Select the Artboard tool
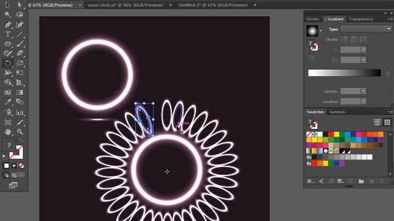This screenshot has height=221, width=394. coord(8,122)
